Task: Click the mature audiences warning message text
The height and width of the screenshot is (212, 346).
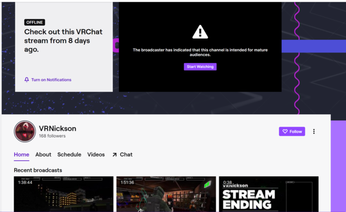Action: (200, 52)
